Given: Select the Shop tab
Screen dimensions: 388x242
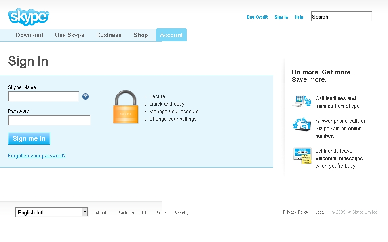Looking at the screenshot, I should coord(141,35).
